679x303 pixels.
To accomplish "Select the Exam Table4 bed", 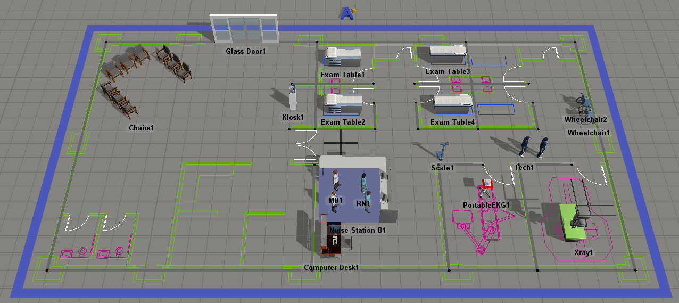I will tap(452, 104).
